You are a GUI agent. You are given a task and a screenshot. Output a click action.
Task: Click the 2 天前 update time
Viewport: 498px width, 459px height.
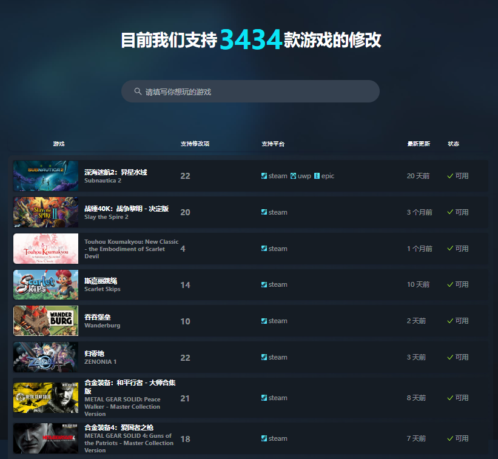click(x=416, y=321)
